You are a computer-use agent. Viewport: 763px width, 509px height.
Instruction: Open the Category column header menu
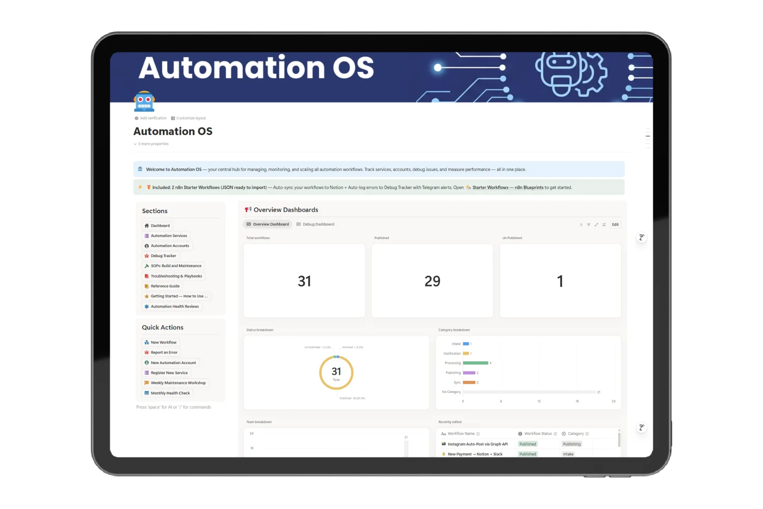(575, 434)
